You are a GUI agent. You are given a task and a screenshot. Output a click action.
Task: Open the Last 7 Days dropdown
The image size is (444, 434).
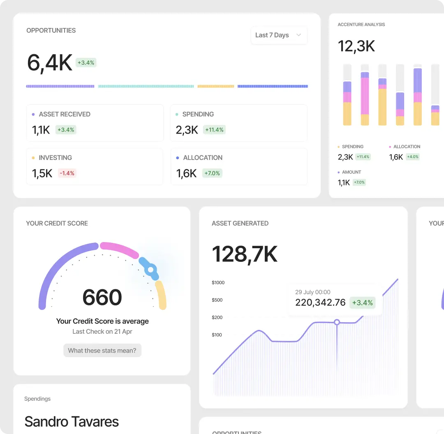279,35
